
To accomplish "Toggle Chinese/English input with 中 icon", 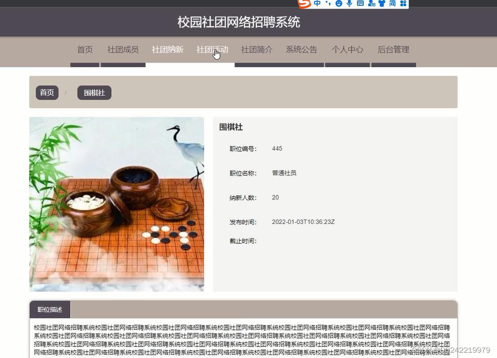I will (318, 4).
